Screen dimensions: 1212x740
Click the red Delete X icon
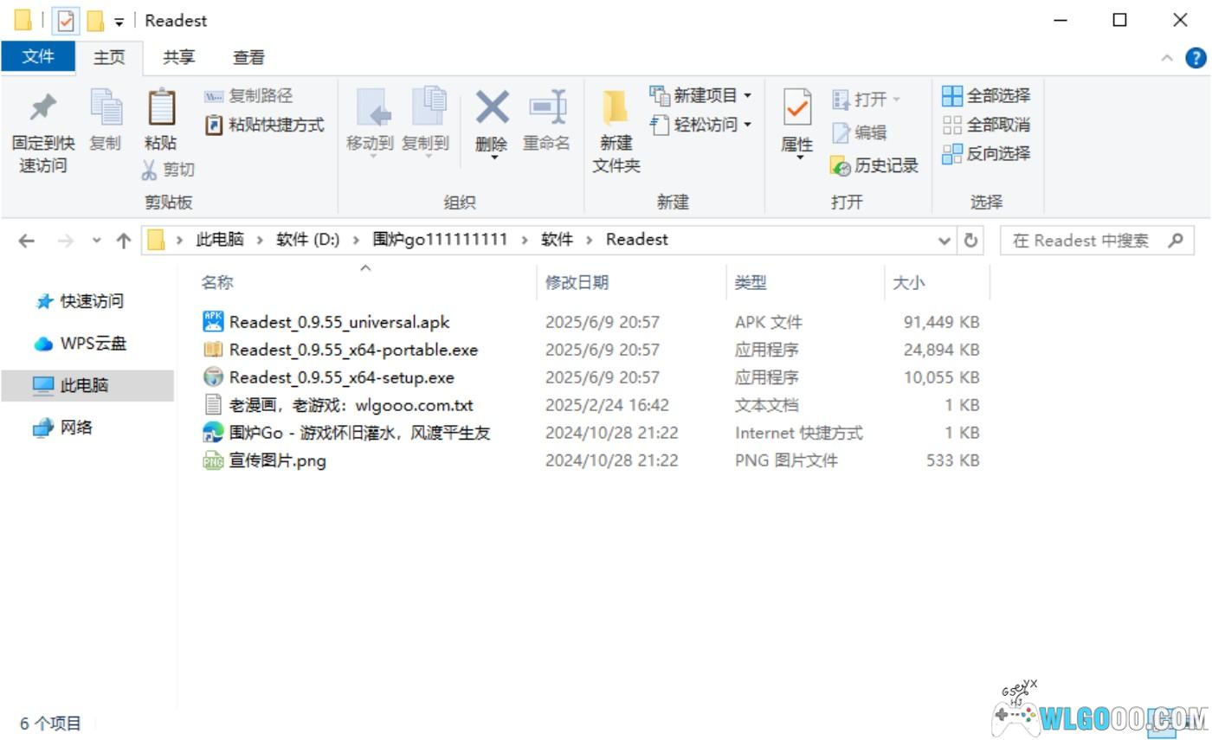(x=492, y=108)
